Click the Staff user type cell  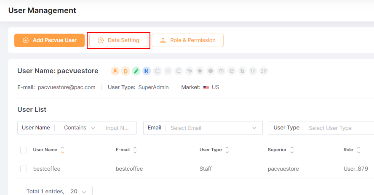coord(206,169)
